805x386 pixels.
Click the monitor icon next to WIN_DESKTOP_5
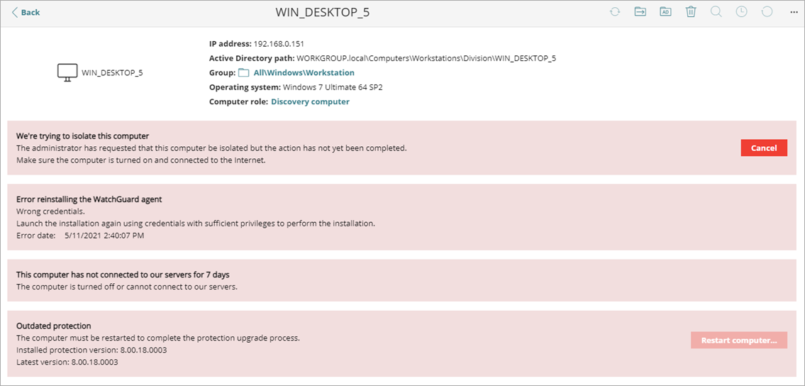click(x=67, y=72)
